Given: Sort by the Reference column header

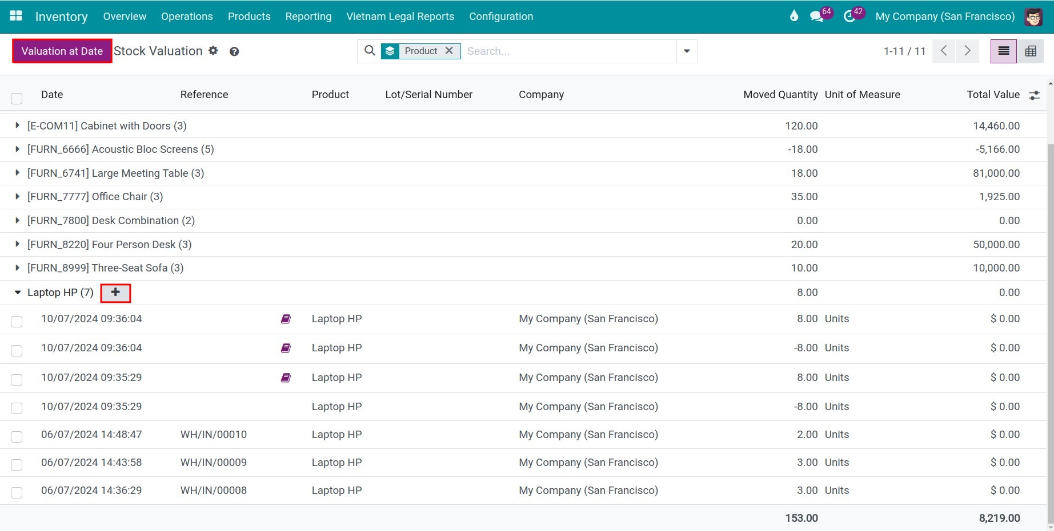Looking at the screenshot, I should pyautogui.click(x=204, y=95).
